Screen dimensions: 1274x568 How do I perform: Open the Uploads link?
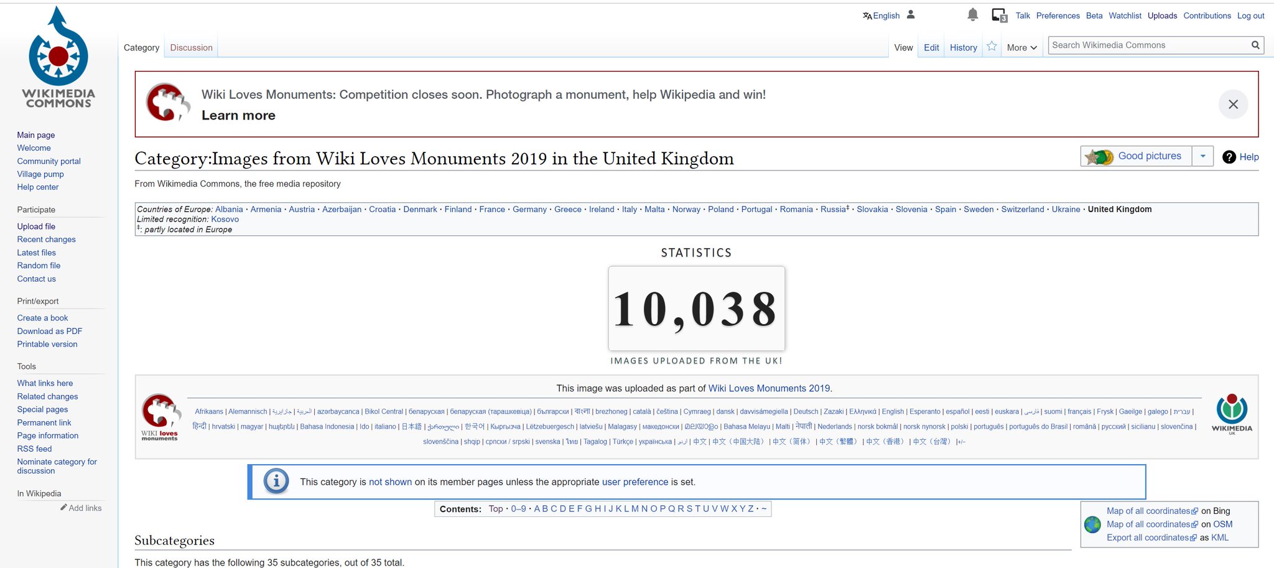1162,16
